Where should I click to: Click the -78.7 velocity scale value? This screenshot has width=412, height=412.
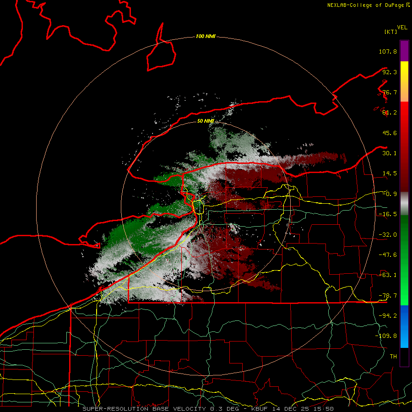click(x=388, y=296)
